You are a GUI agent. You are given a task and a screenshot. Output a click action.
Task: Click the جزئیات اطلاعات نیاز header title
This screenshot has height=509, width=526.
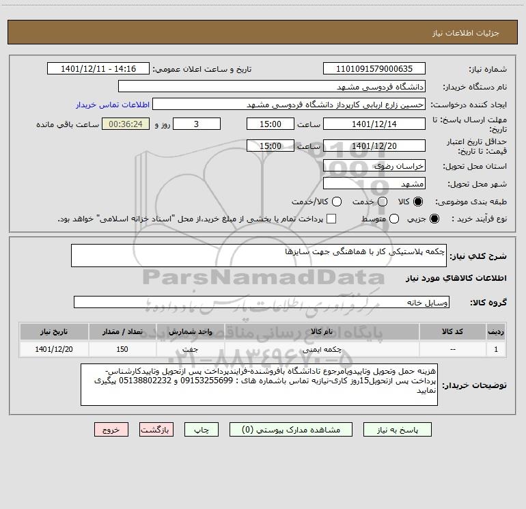465,33
